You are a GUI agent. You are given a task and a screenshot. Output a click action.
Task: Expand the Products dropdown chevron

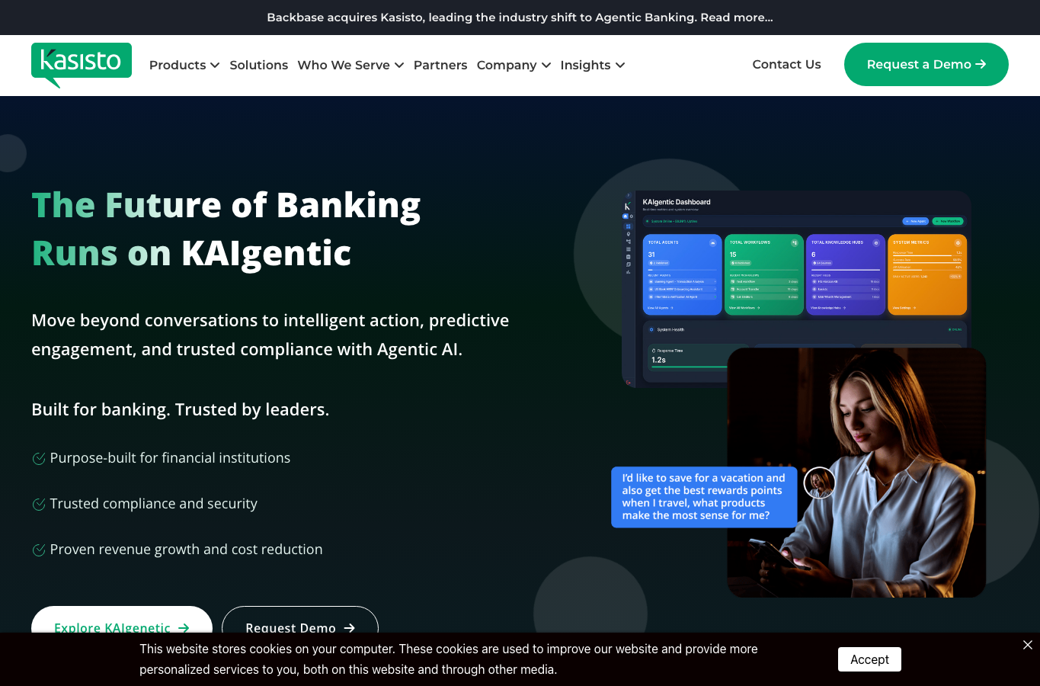[215, 66]
